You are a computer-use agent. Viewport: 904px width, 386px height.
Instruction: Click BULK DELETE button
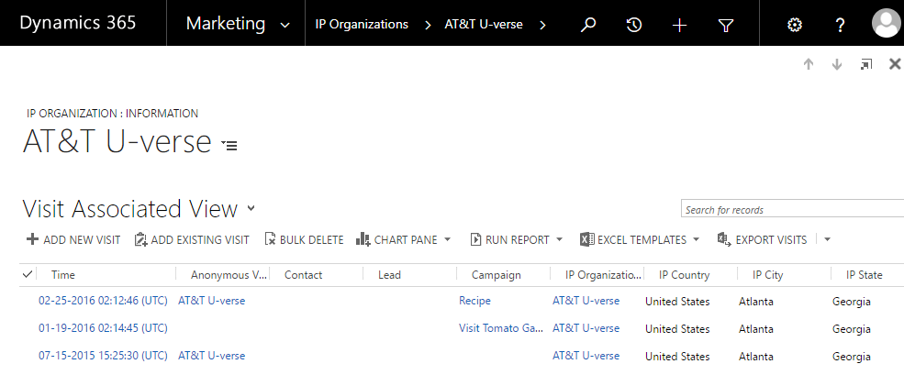[x=304, y=239]
